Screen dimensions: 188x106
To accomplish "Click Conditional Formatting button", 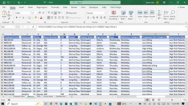I will (114, 15).
